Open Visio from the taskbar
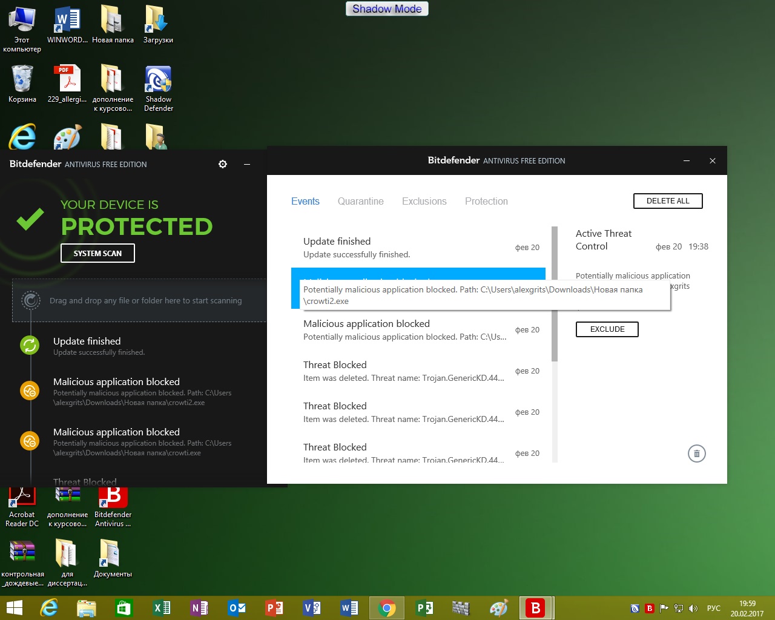775x620 pixels. 312,608
